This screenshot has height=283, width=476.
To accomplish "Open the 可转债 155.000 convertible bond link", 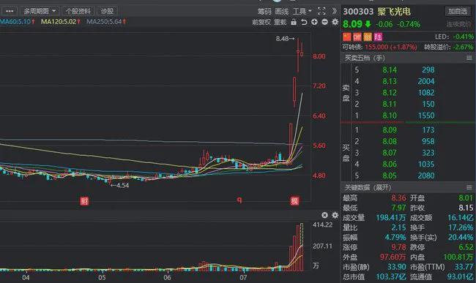I will pos(380,48).
